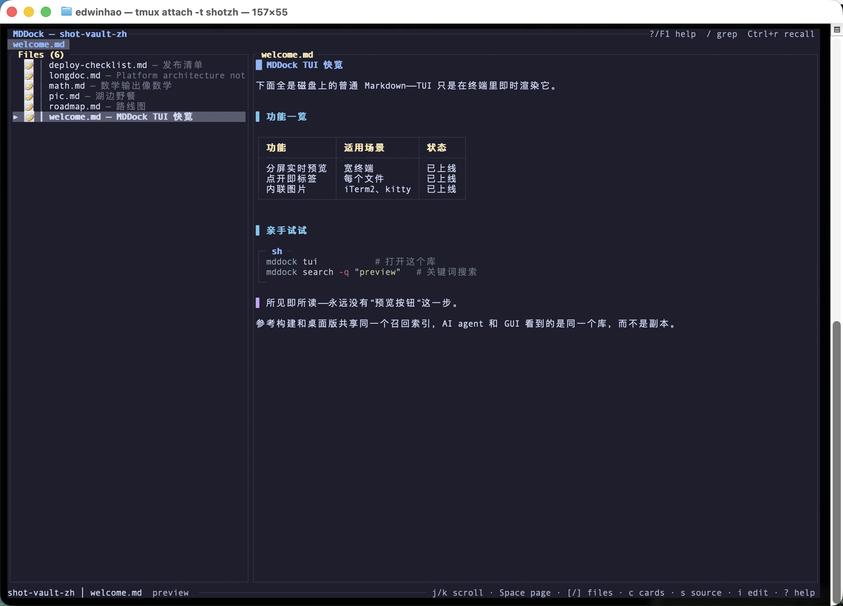Screen dimensions: 843x606
Task: Open longdoc.md in the file list
Action: coord(147,75)
